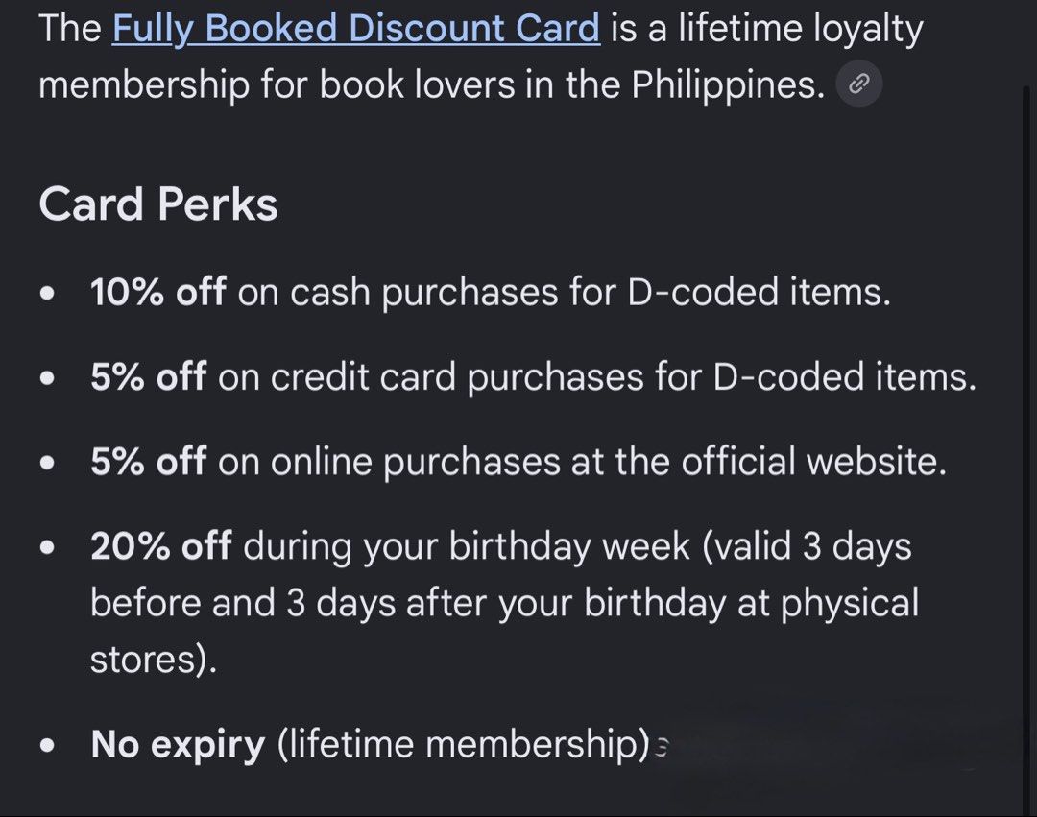Open the Fully Booked Discount Card link
Viewport: 1037px width, 817px height.
[x=356, y=29]
